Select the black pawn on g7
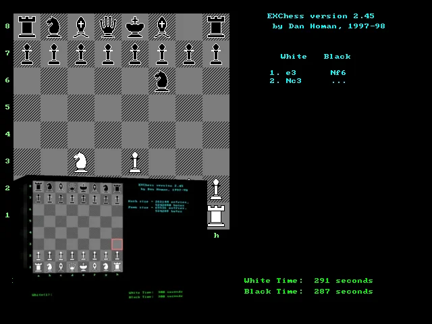This screenshot has height=324, width=432. pos(189,54)
